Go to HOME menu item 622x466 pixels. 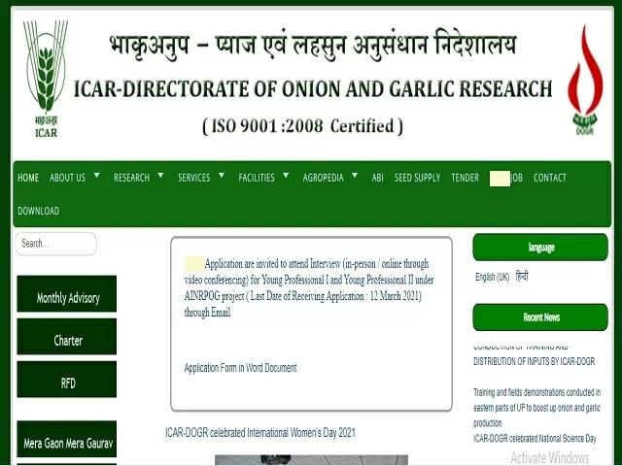28,178
